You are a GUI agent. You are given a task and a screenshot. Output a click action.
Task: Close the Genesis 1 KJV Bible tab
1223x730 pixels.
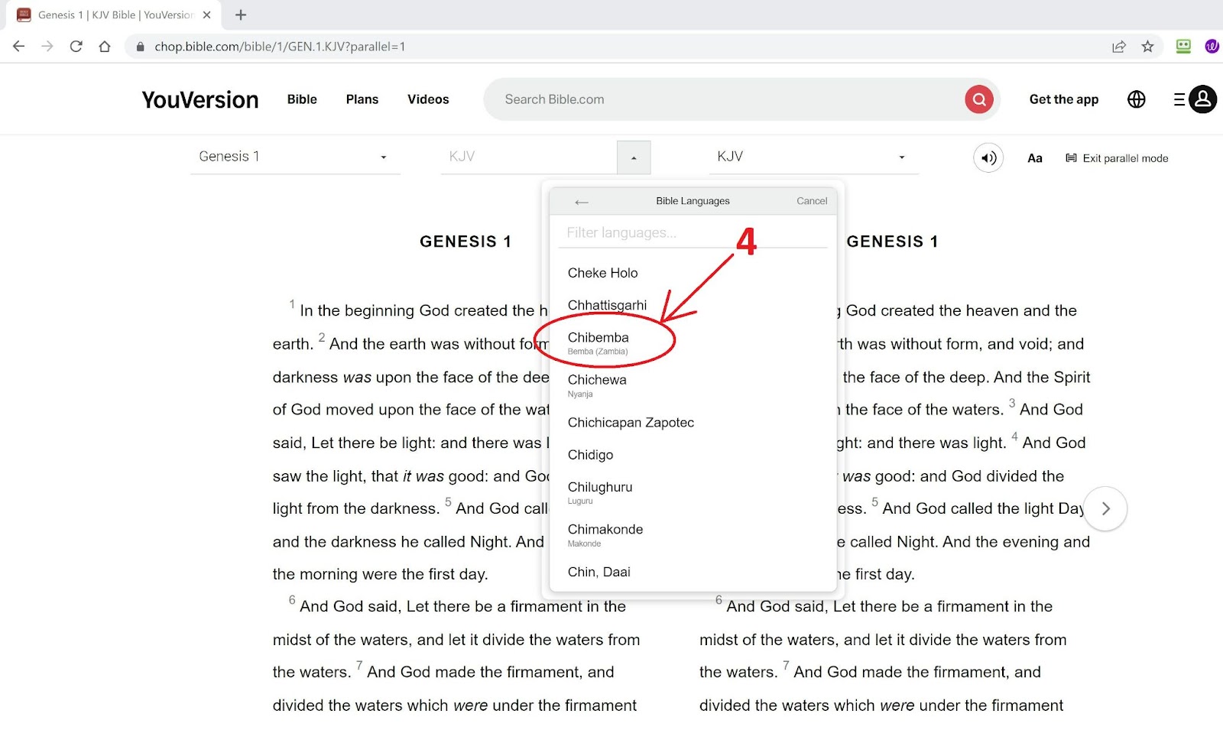tap(206, 15)
